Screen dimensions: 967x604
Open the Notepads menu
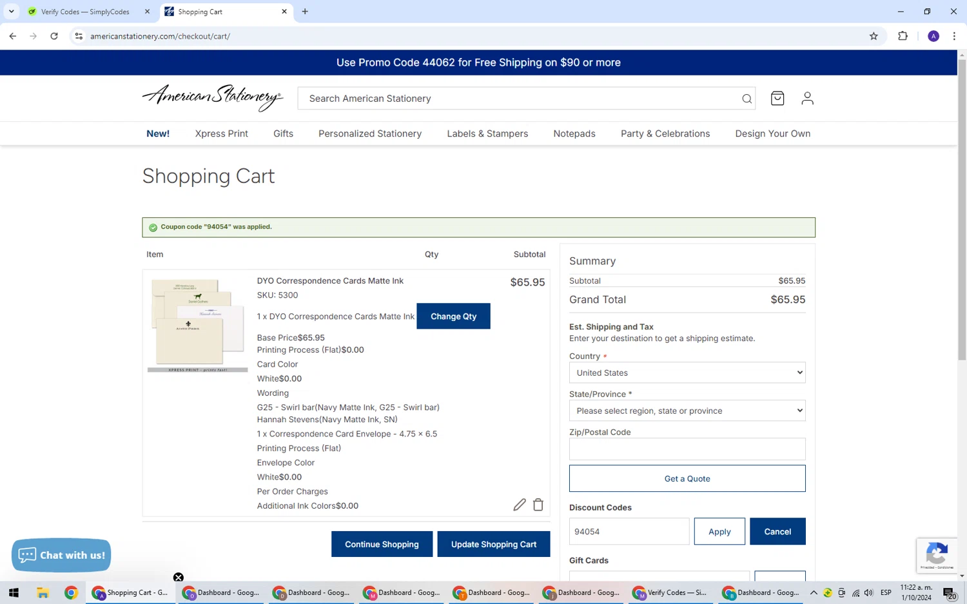574,133
